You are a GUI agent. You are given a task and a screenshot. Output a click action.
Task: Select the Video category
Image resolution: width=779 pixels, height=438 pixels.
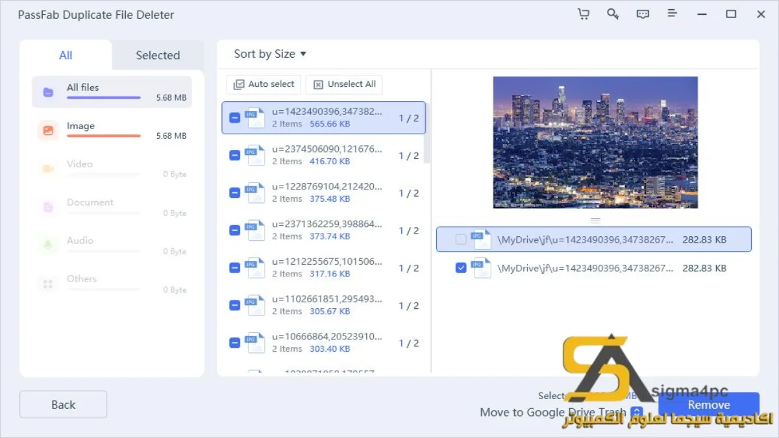112,169
